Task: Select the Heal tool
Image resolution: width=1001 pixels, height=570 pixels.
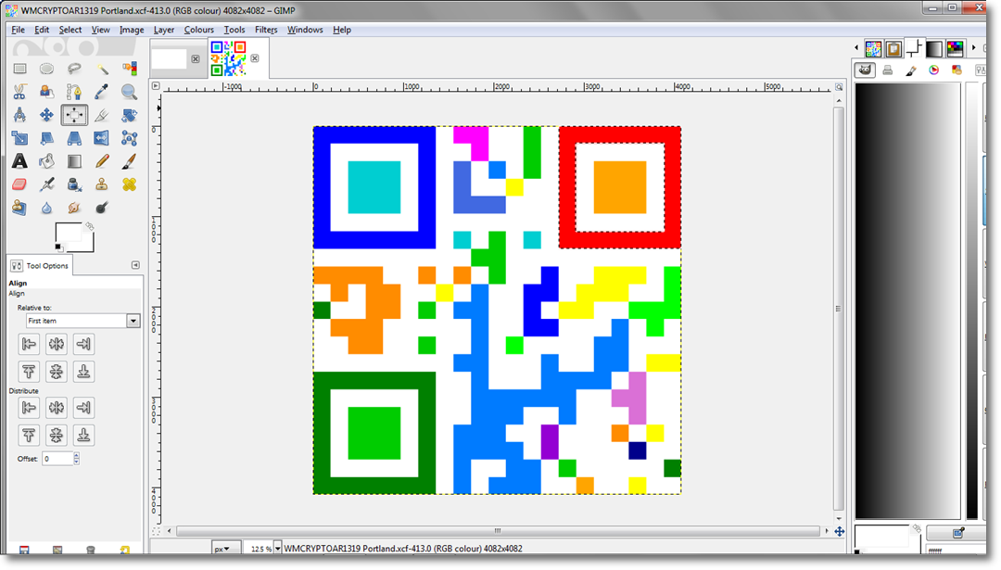Action: coord(129,184)
